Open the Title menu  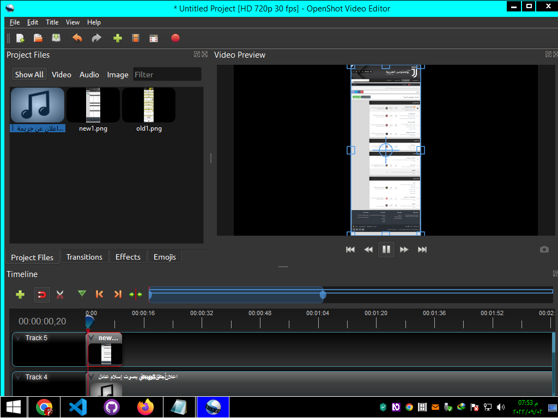coord(52,22)
